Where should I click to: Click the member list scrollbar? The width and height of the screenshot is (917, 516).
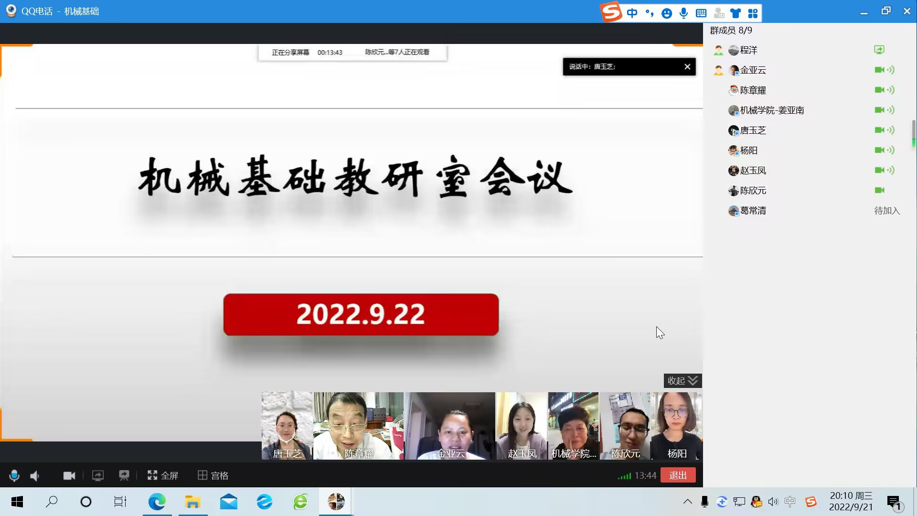tap(913, 134)
